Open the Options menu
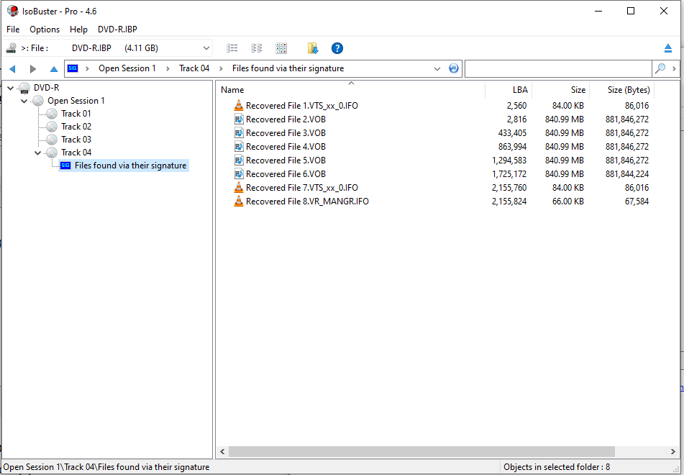684x475 pixels. point(45,30)
